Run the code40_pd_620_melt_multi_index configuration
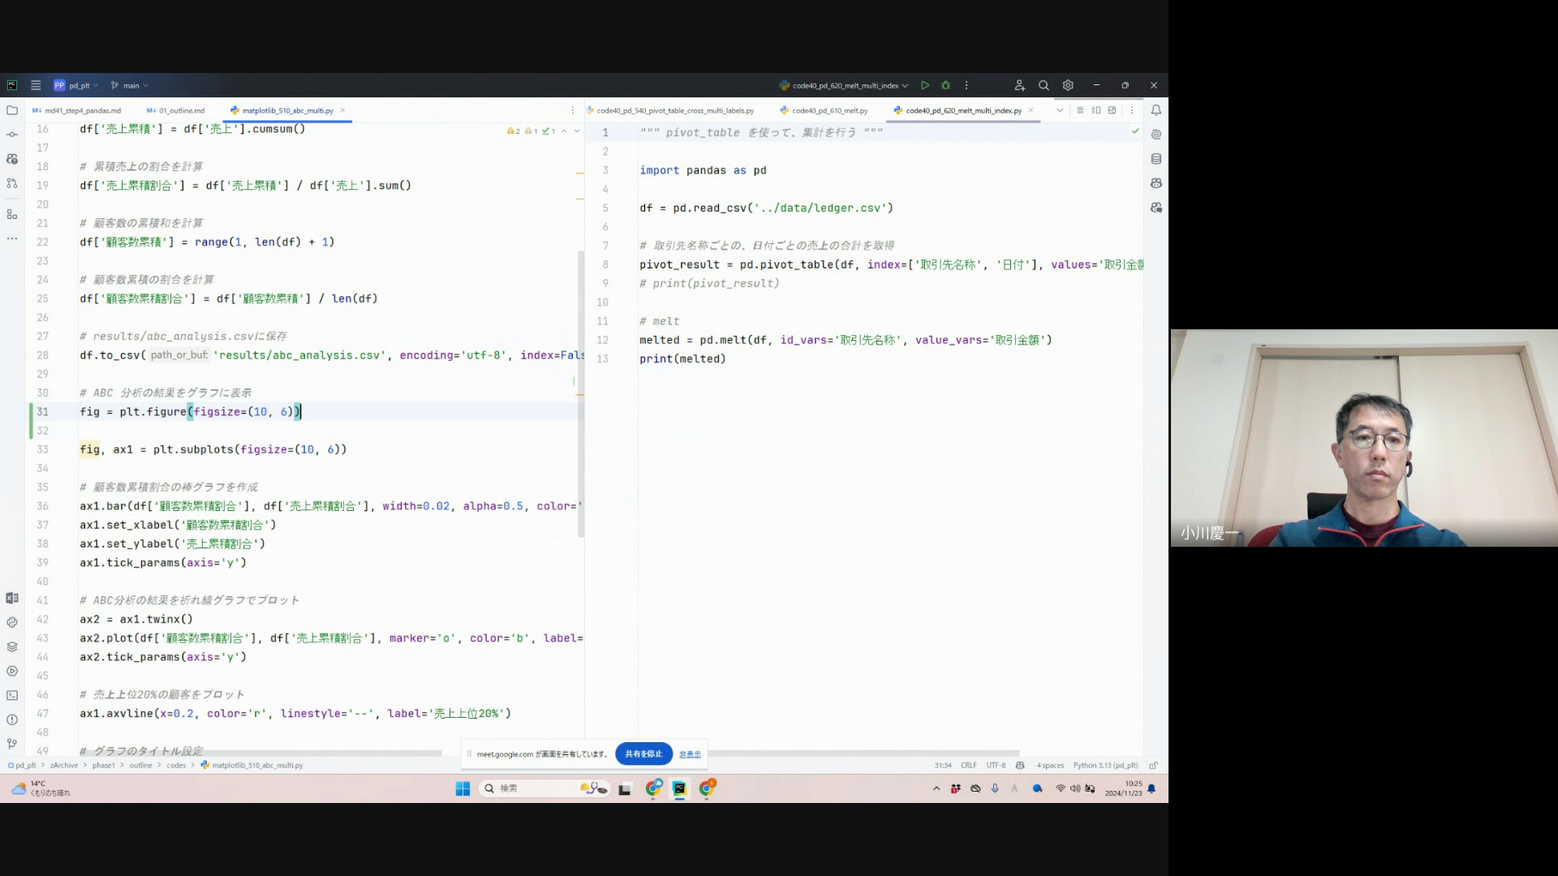The image size is (1558, 876). (925, 85)
